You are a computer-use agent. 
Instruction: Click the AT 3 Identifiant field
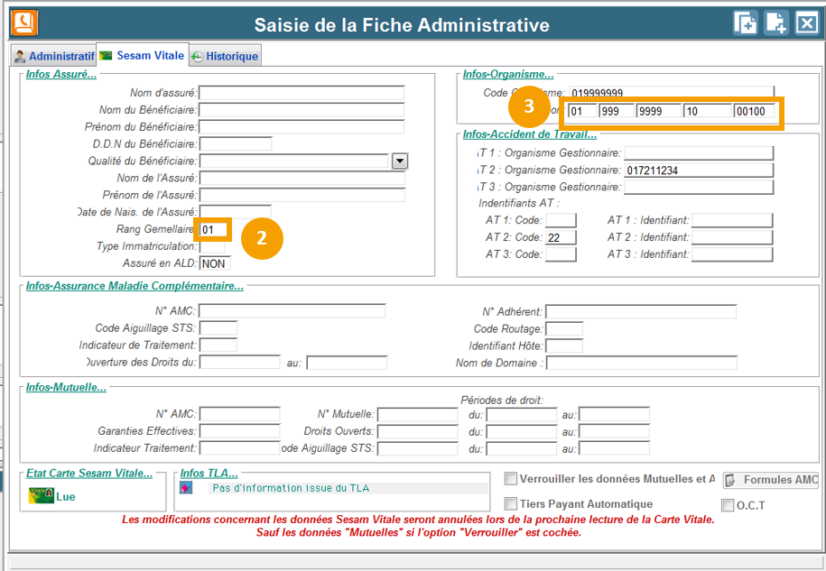tap(732, 254)
